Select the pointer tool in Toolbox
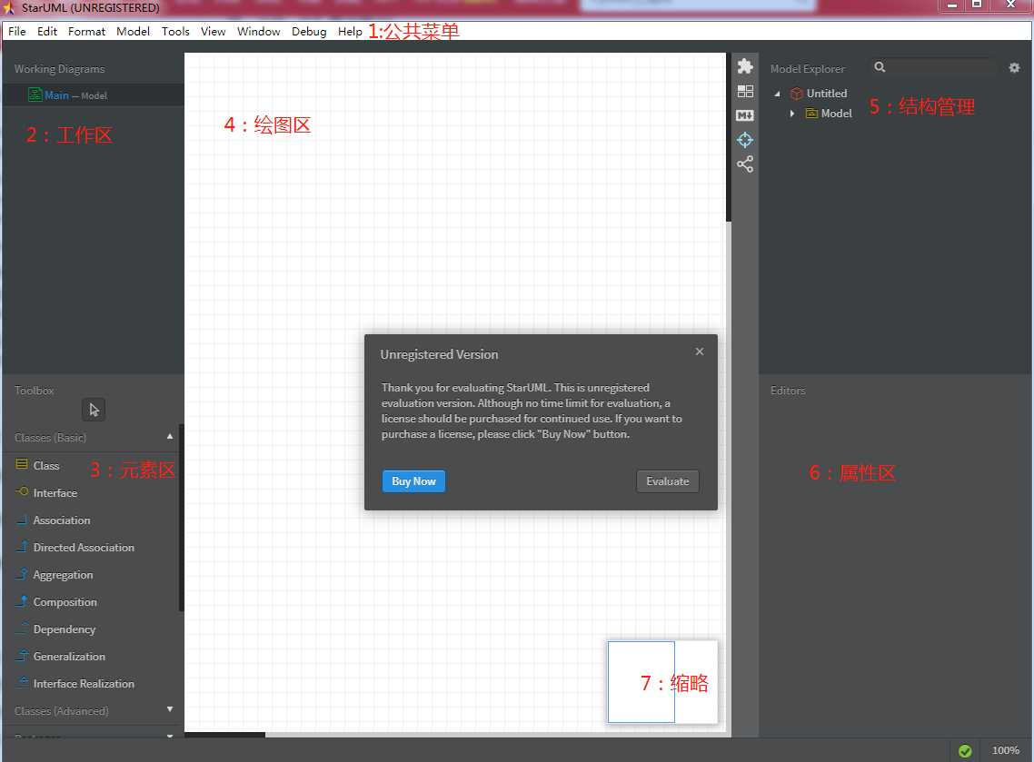Image resolution: width=1034 pixels, height=762 pixels. pos(94,410)
